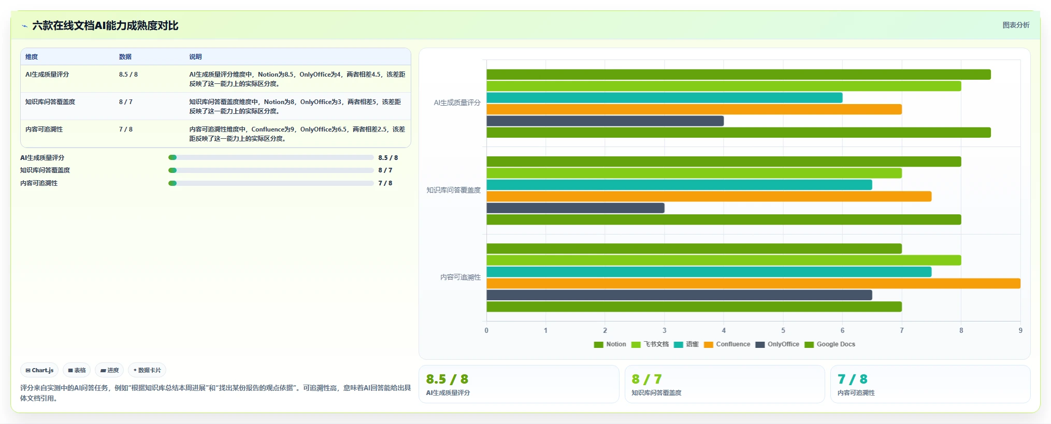1051x424 pixels.
Task: Click the 知识库问答覆盖度 progress bar
Action: coord(271,170)
